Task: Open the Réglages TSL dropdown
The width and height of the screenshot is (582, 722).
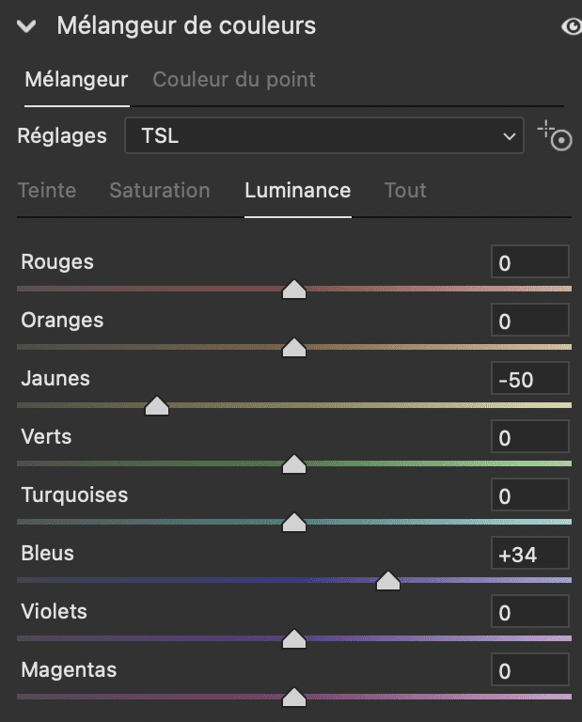Action: click(323, 136)
